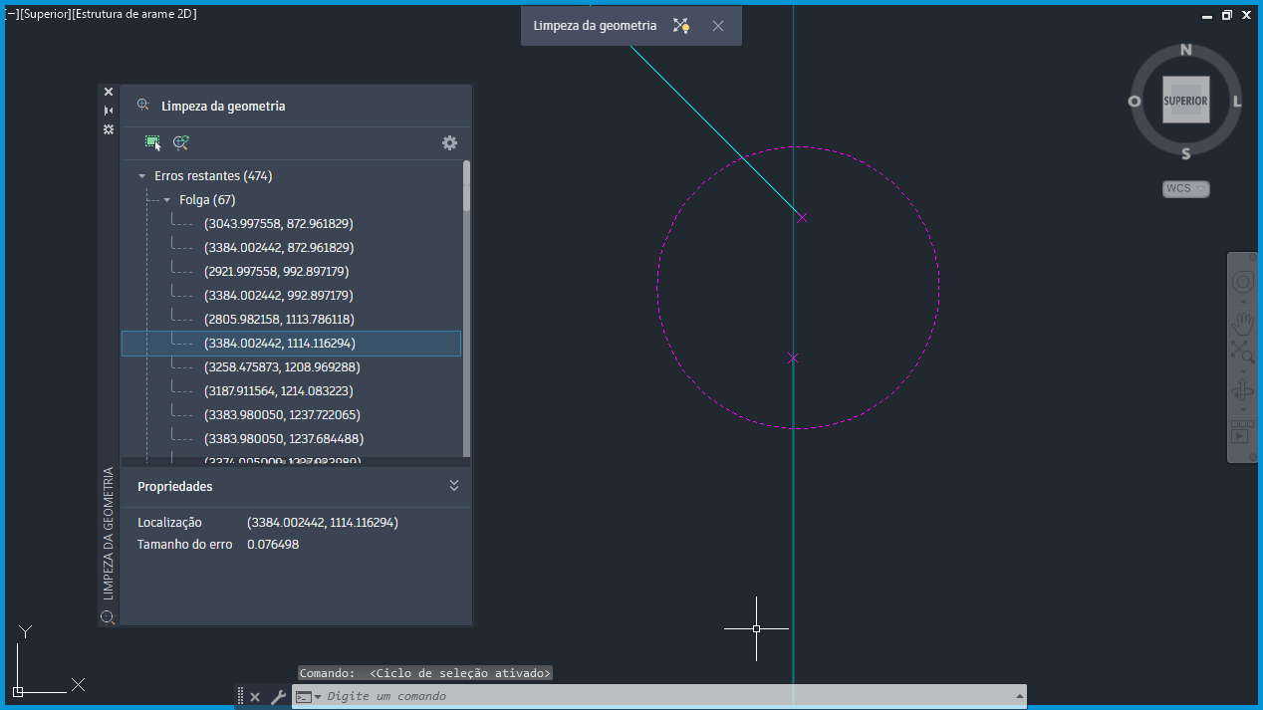Select Zoom Extents tool in navigation bar
The image size is (1263, 710).
pyautogui.click(x=1243, y=351)
